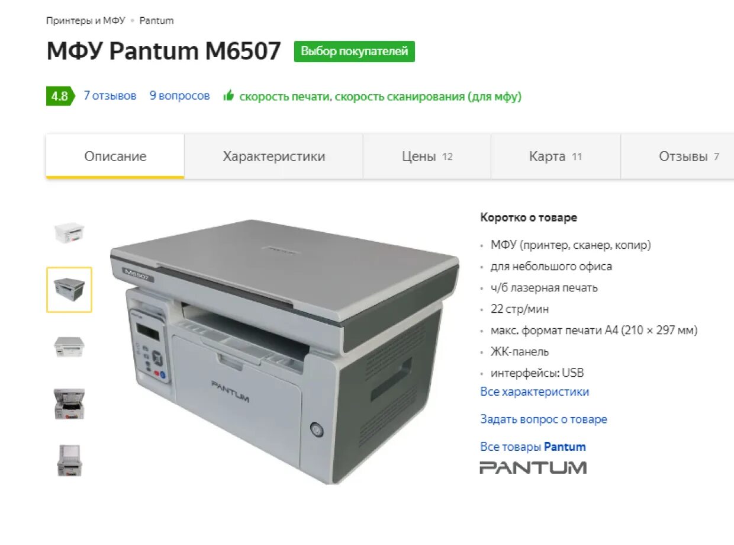Open 'Все товары Pantum' link
Screen dimensions: 734x545
click(x=533, y=447)
